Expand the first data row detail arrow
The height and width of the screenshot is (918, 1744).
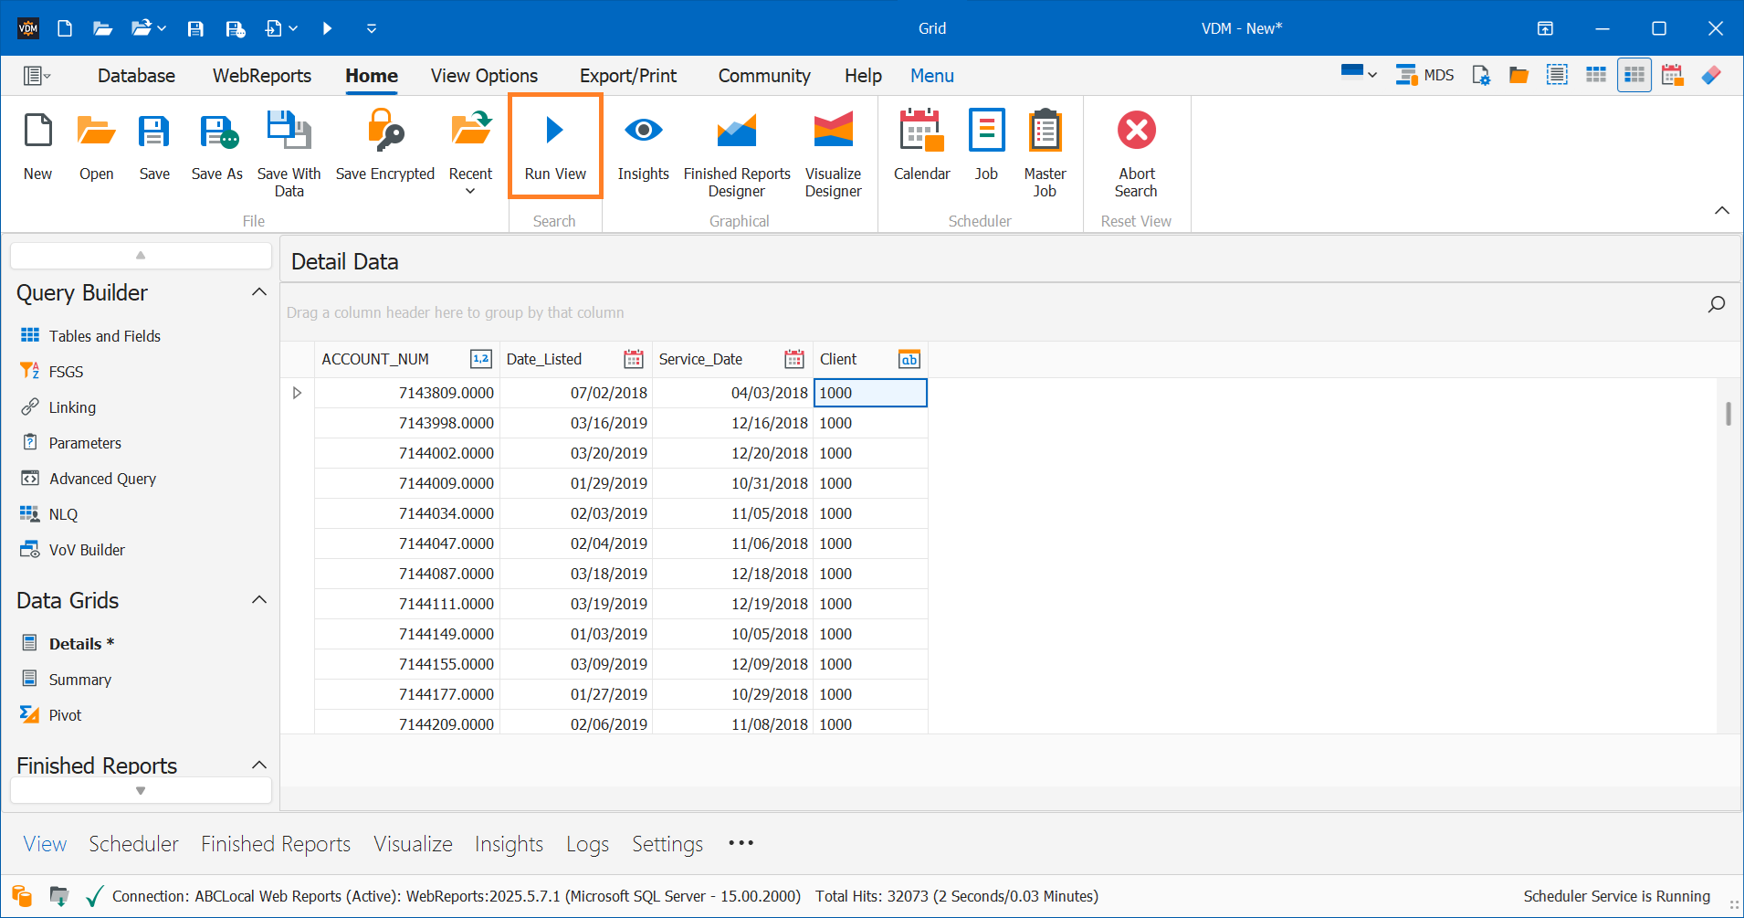coord(296,392)
